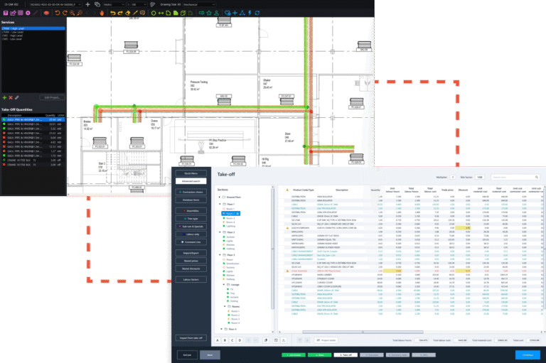Screen dimensions: 546x363
Task: Click the Take-off table horizontal scrollbar
Action: (362, 332)
